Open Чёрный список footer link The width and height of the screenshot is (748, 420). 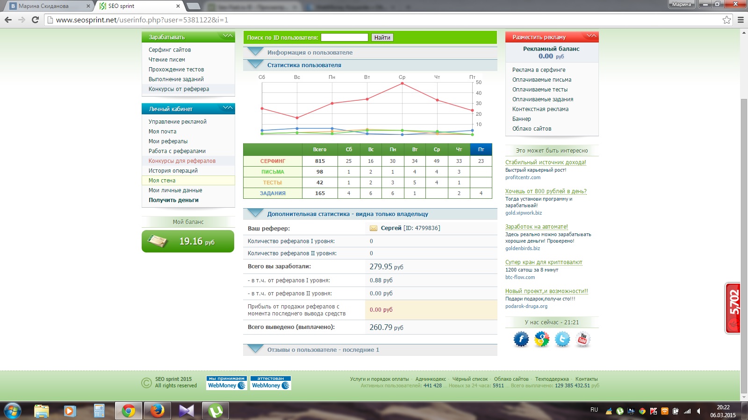point(470,379)
